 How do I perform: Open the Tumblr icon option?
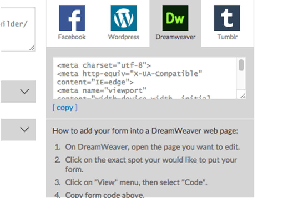tap(227, 18)
